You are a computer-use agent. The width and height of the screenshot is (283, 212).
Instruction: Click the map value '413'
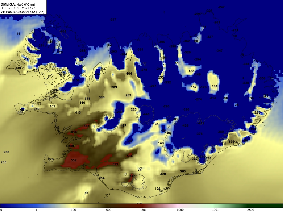pos(78,113)
